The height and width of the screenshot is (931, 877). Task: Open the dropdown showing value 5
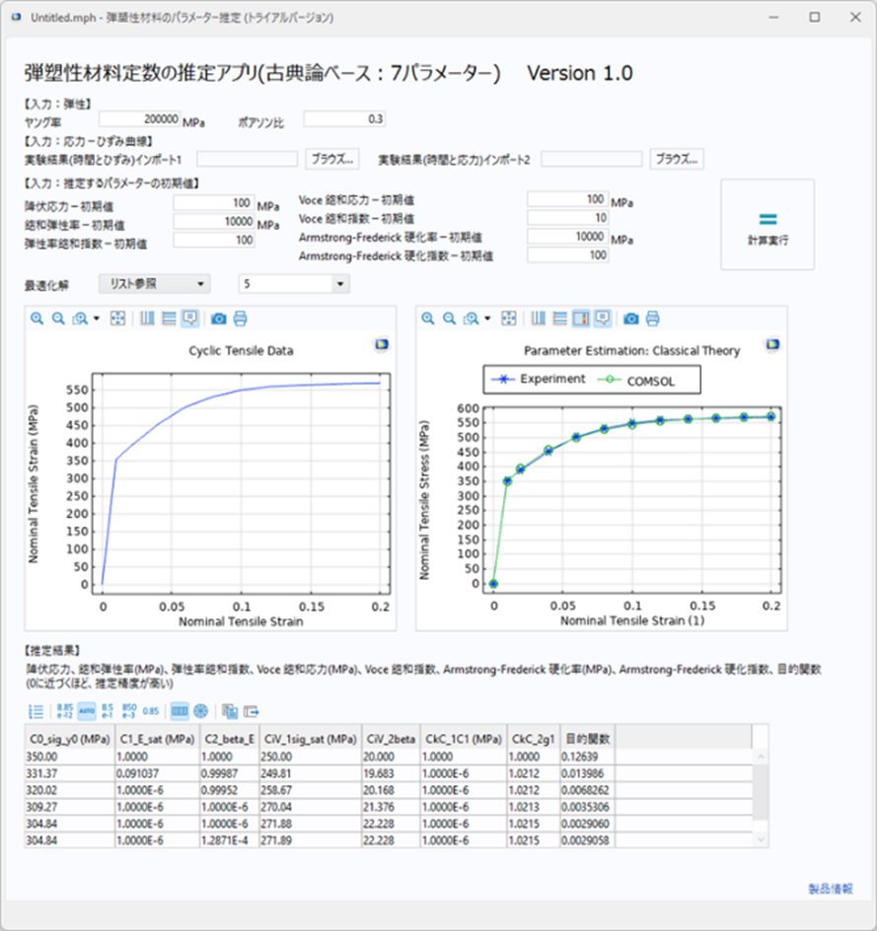point(295,284)
